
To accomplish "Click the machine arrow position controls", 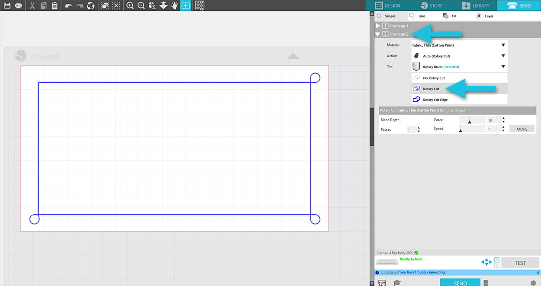I will click(486, 262).
